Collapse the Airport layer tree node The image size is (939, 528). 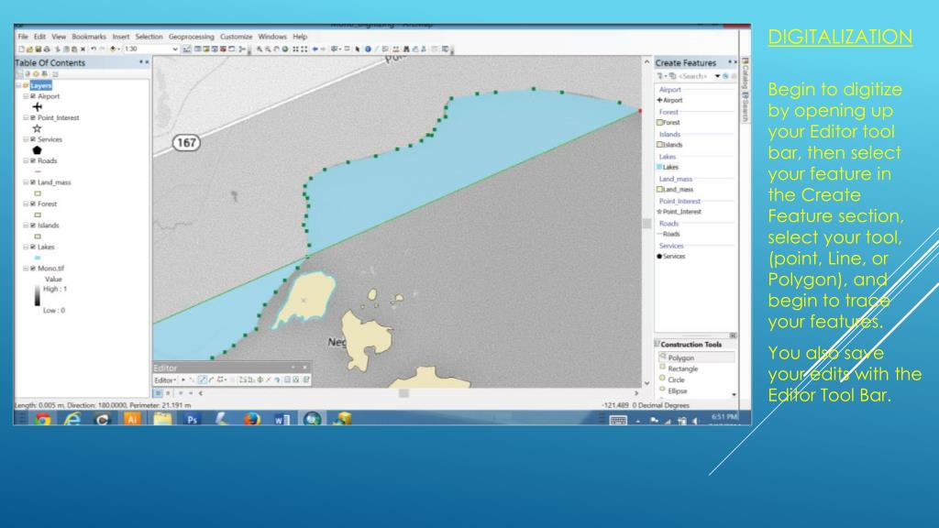click(x=26, y=95)
